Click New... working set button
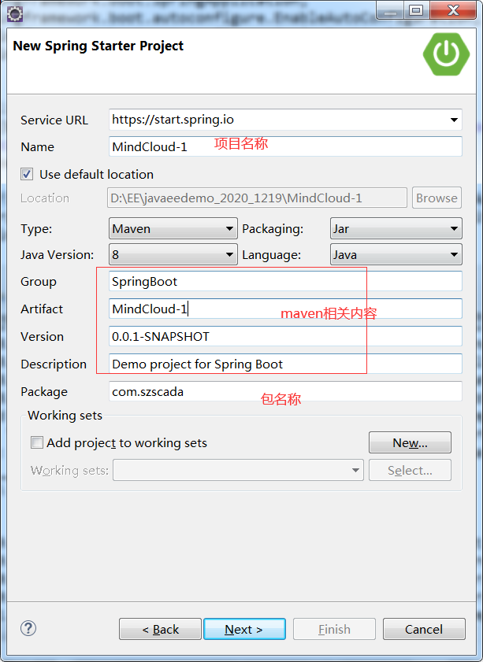The image size is (483, 662). pos(410,442)
